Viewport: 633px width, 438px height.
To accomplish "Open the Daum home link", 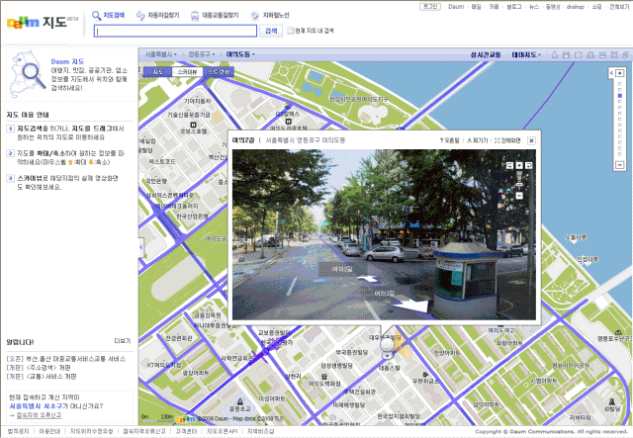I will (456, 7).
